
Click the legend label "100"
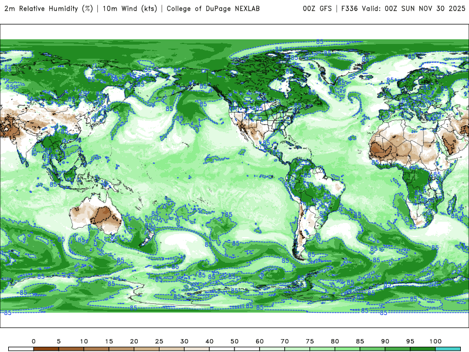pyautogui.click(x=436, y=341)
